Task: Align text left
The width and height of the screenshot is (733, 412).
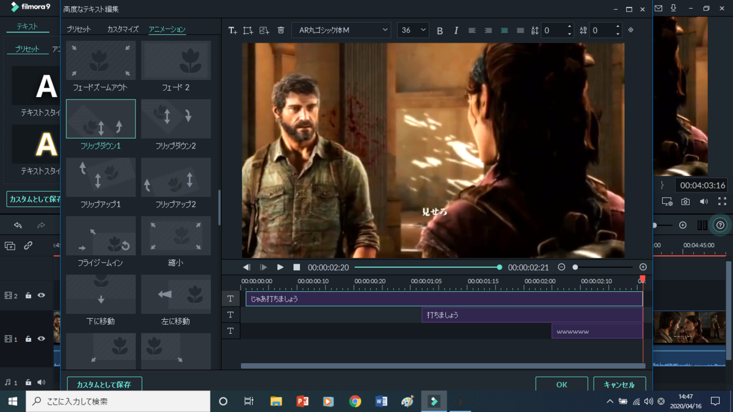Action: (472, 31)
